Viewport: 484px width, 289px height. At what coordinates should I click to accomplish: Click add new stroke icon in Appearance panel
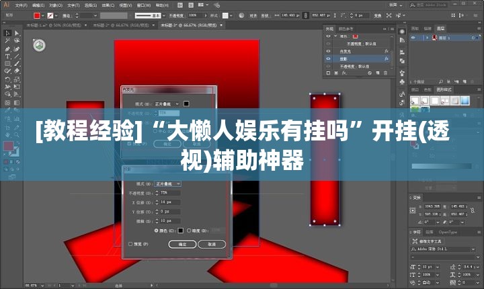(x=329, y=73)
